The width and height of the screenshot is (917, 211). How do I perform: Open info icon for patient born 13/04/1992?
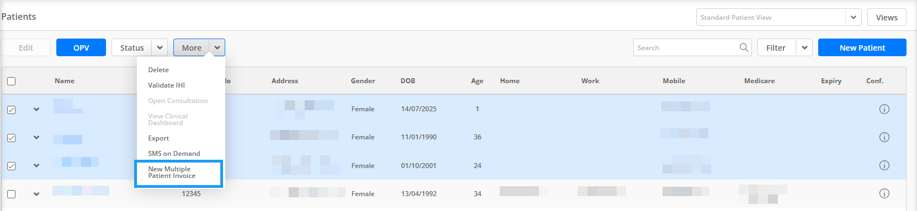pyautogui.click(x=884, y=193)
